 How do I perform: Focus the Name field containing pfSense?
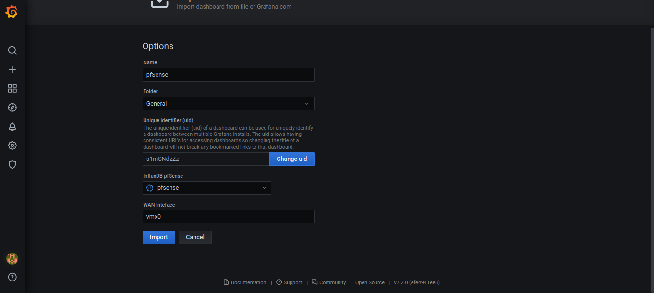click(x=229, y=75)
